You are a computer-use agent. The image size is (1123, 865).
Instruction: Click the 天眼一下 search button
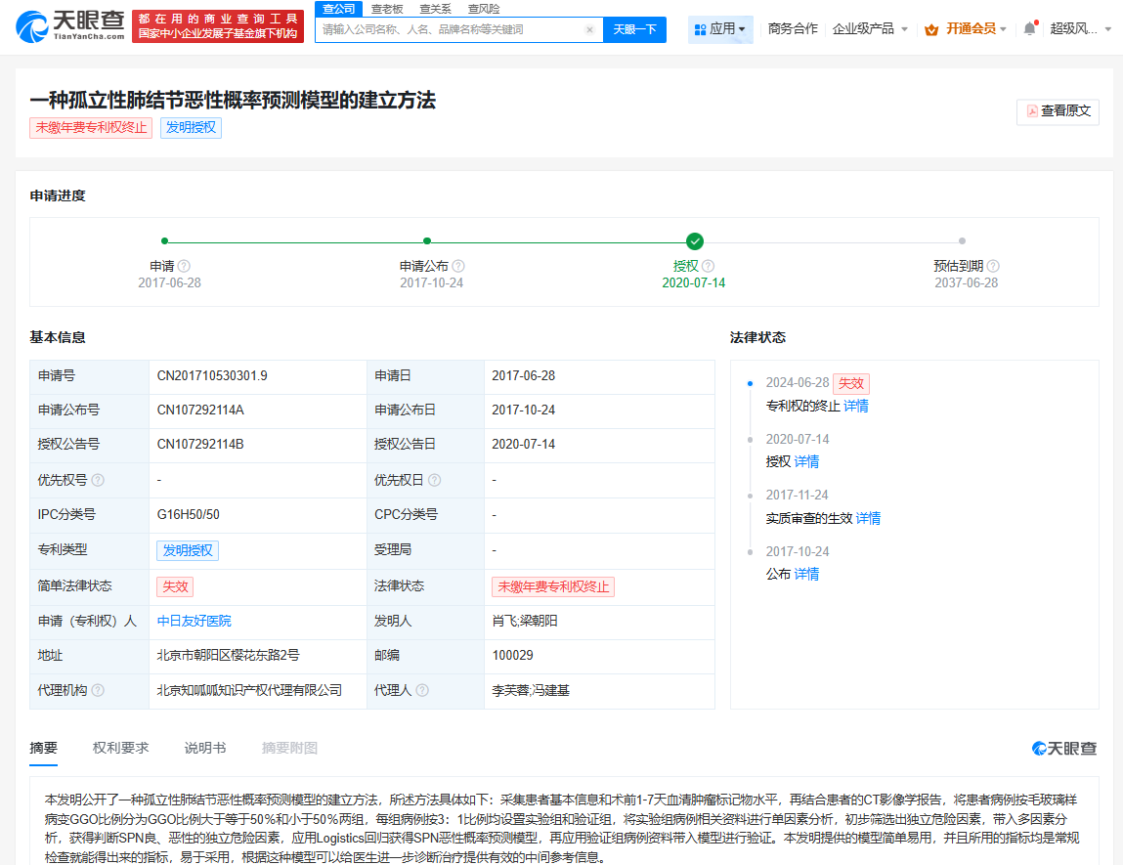pyautogui.click(x=634, y=30)
